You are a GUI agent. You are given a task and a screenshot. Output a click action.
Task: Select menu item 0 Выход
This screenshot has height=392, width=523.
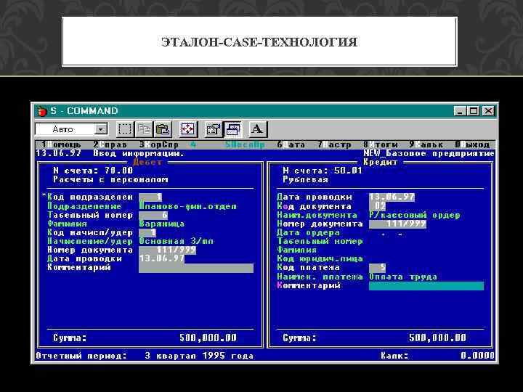(x=472, y=144)
